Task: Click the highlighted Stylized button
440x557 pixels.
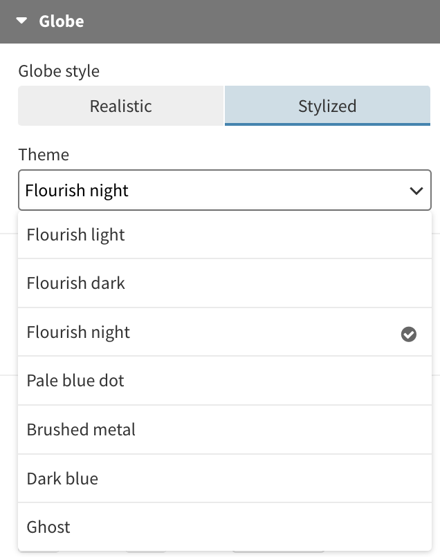Action: [x=327, y=106]
